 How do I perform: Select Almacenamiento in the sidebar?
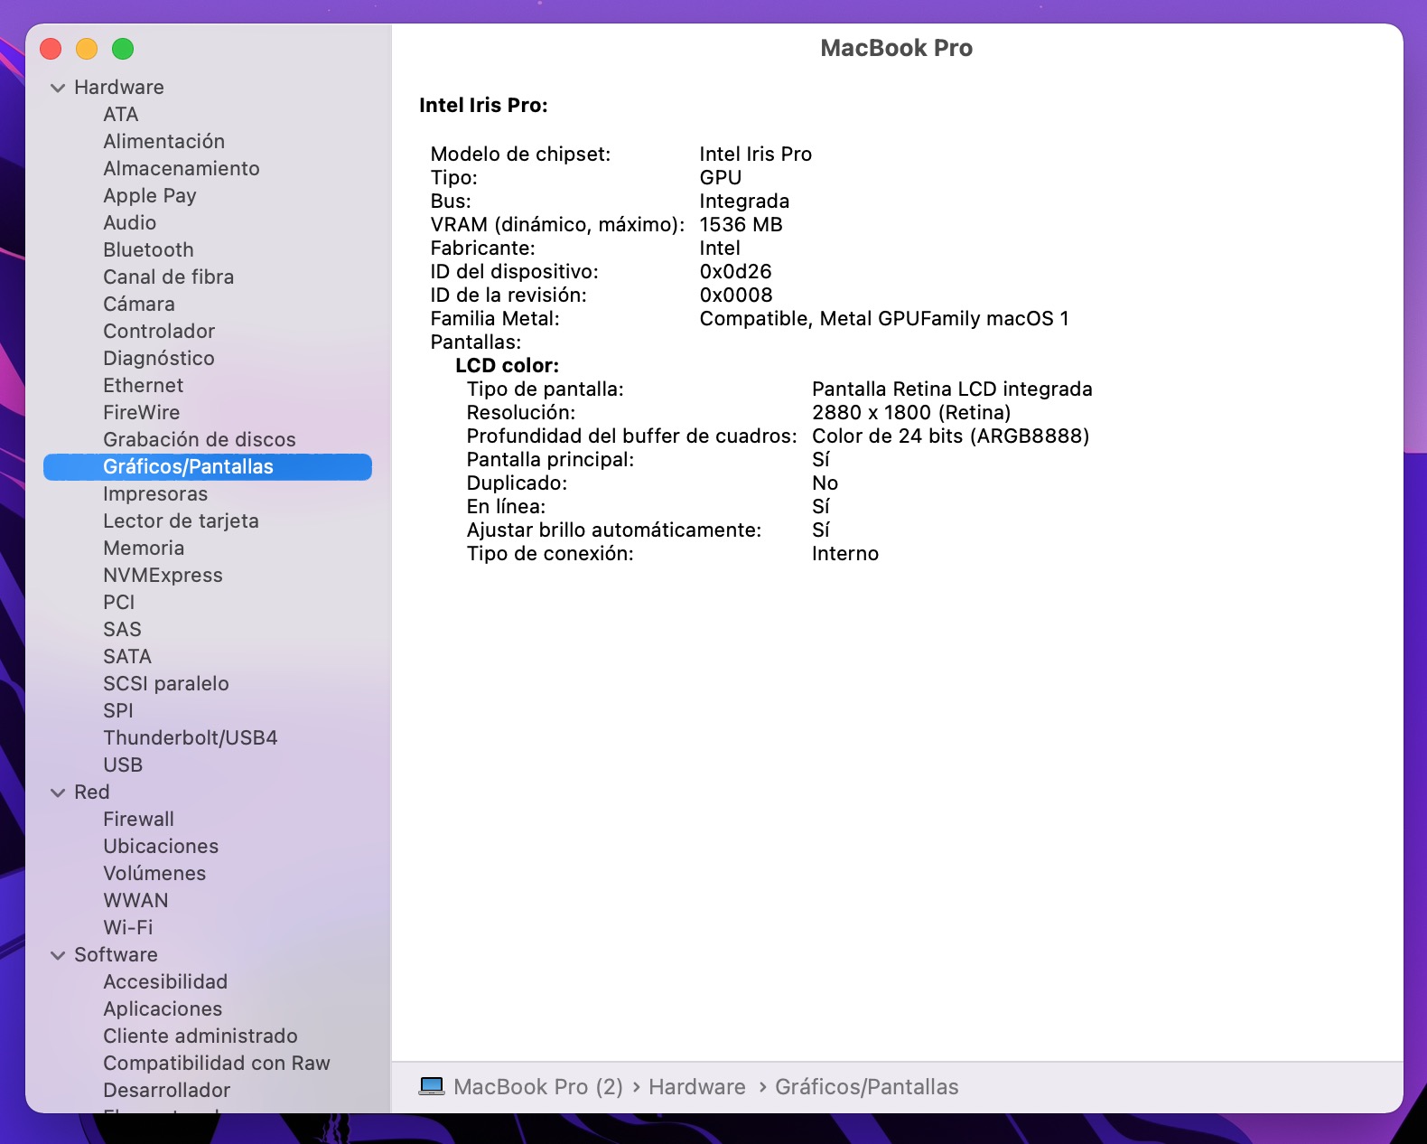pos(181,168)
